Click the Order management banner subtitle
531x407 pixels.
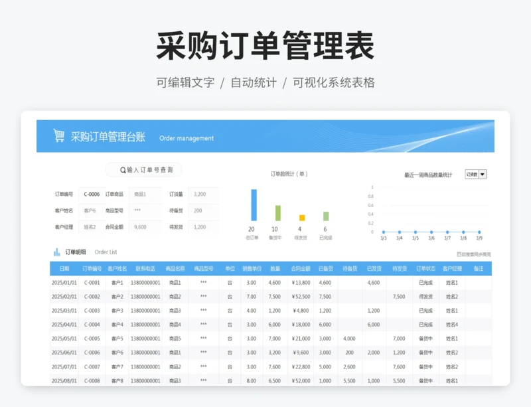[187, 138]
